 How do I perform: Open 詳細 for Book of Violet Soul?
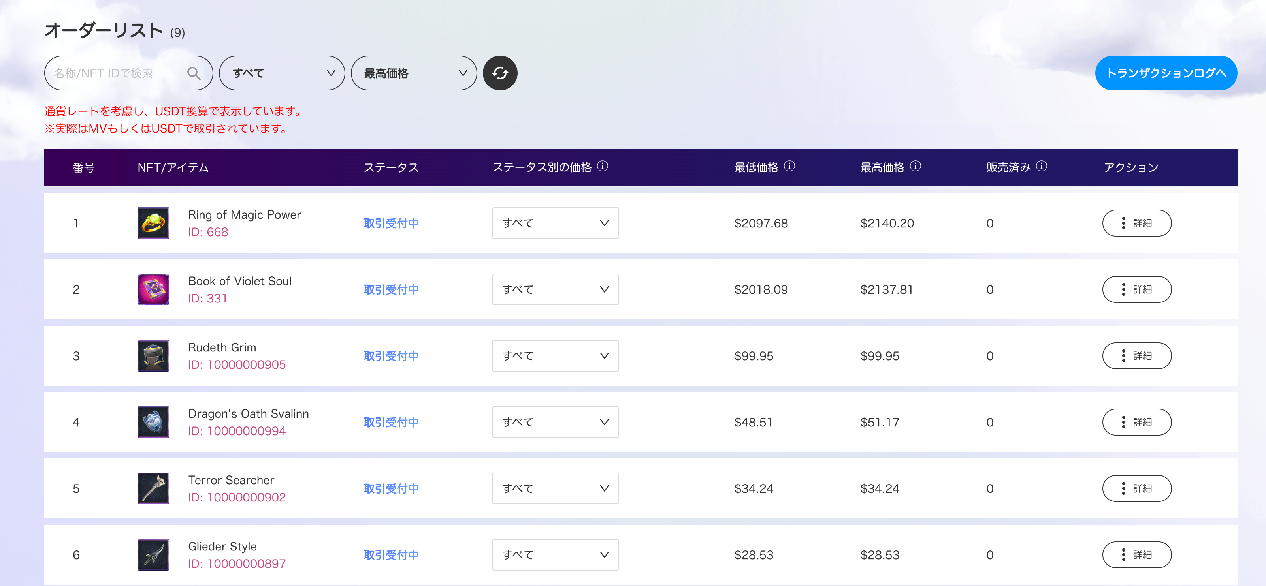tap(1136, 289)
